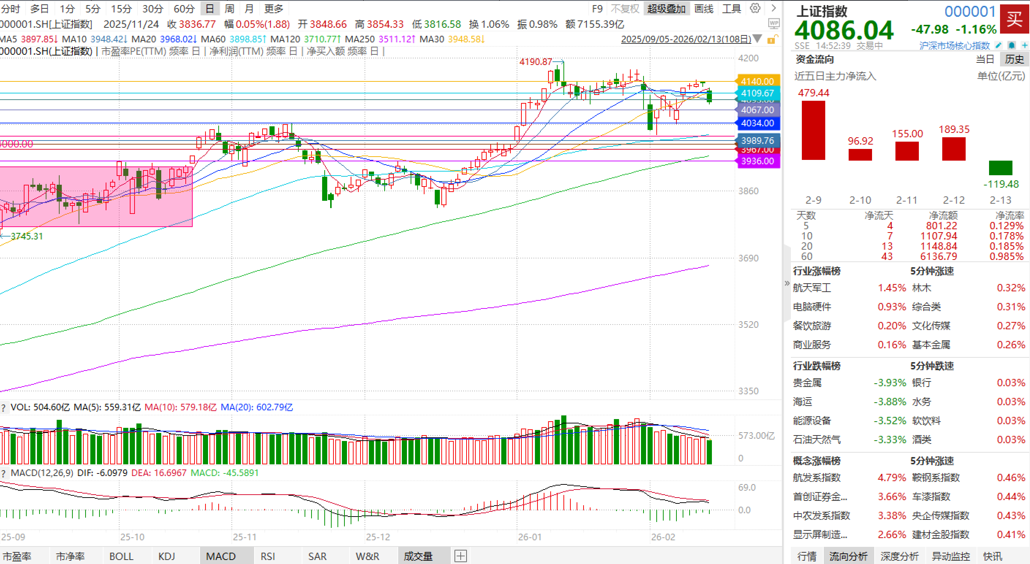Click the plus add-to-watchlist icon
The height and width of the screenshot is (564, 1030).
1025,46
